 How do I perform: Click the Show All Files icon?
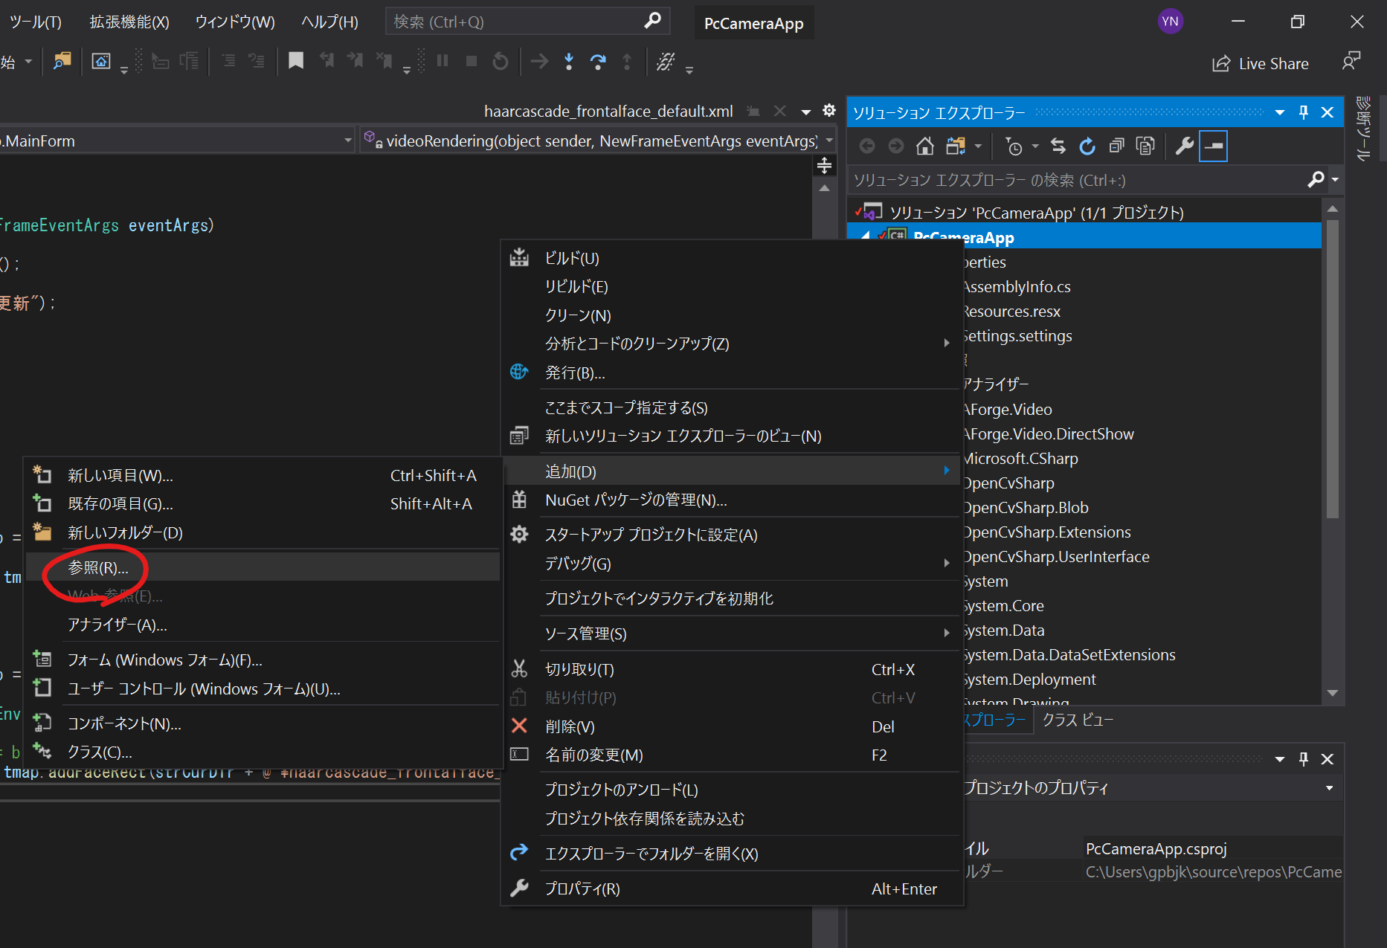[x=1145, y=146]
